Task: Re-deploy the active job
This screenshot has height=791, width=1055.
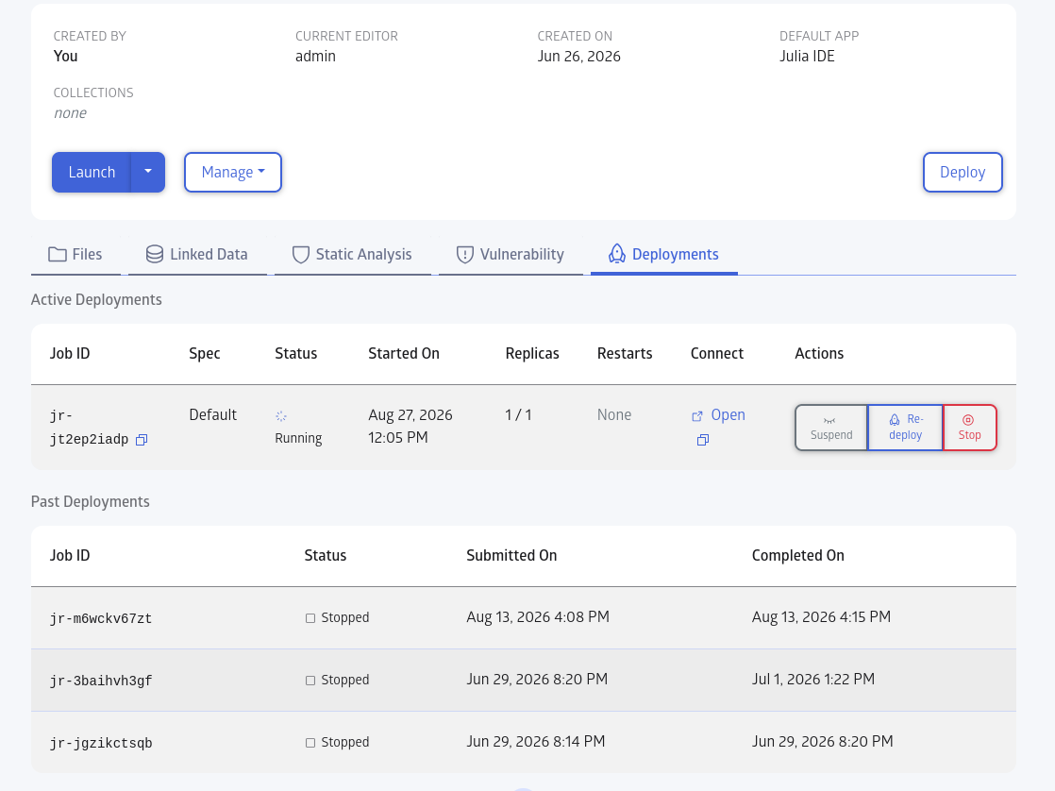Action: 906,428
